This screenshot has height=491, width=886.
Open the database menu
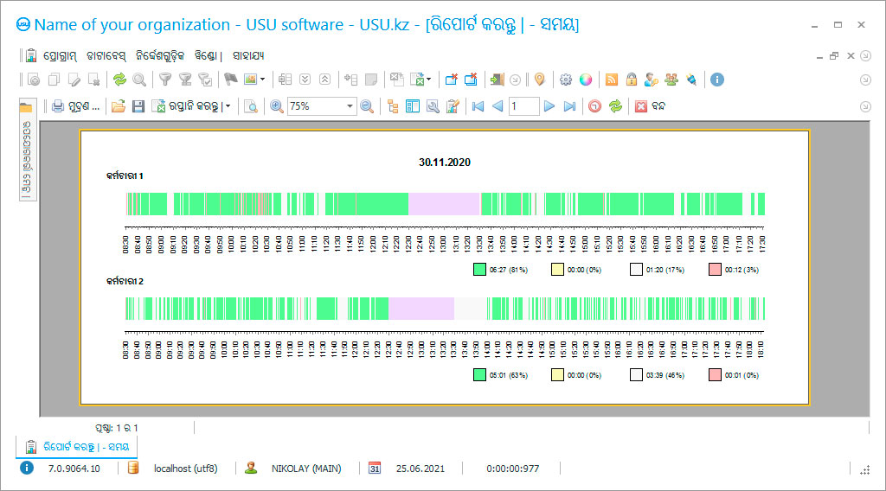click(x=106, y=55)
